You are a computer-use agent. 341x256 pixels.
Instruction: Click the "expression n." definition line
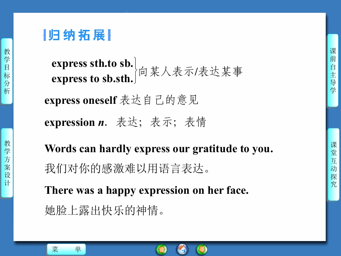pos(125,123)
